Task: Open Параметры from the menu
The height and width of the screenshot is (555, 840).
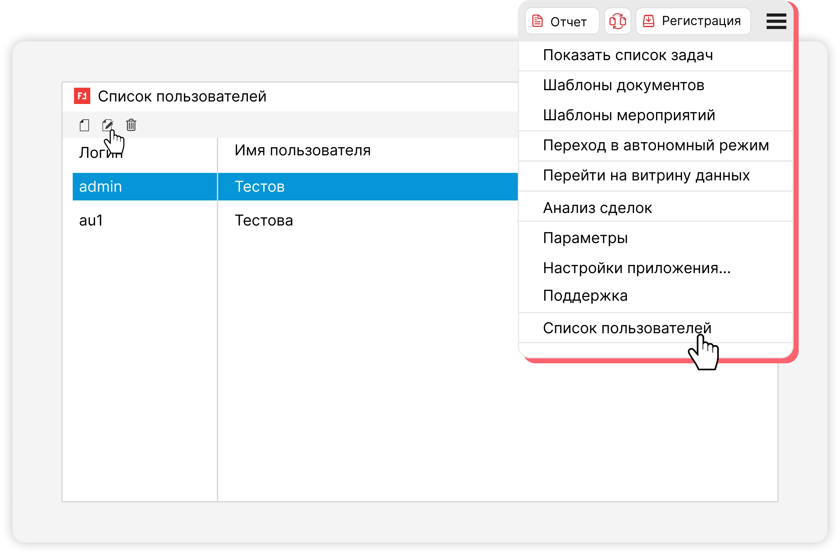Action: click(585, 238)
